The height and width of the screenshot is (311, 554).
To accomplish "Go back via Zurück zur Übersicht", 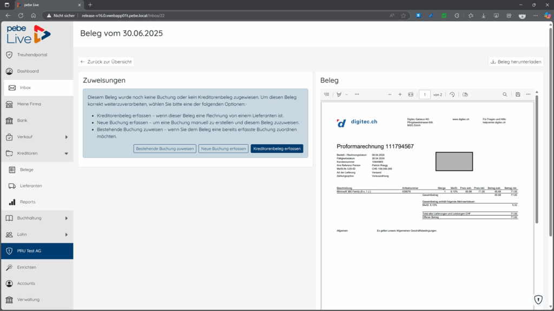I will click(x=106, y=62).
